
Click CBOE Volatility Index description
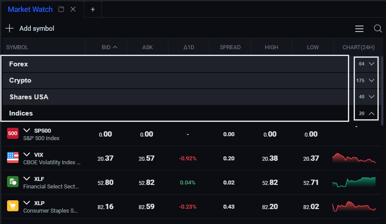[x=52, y=163]
